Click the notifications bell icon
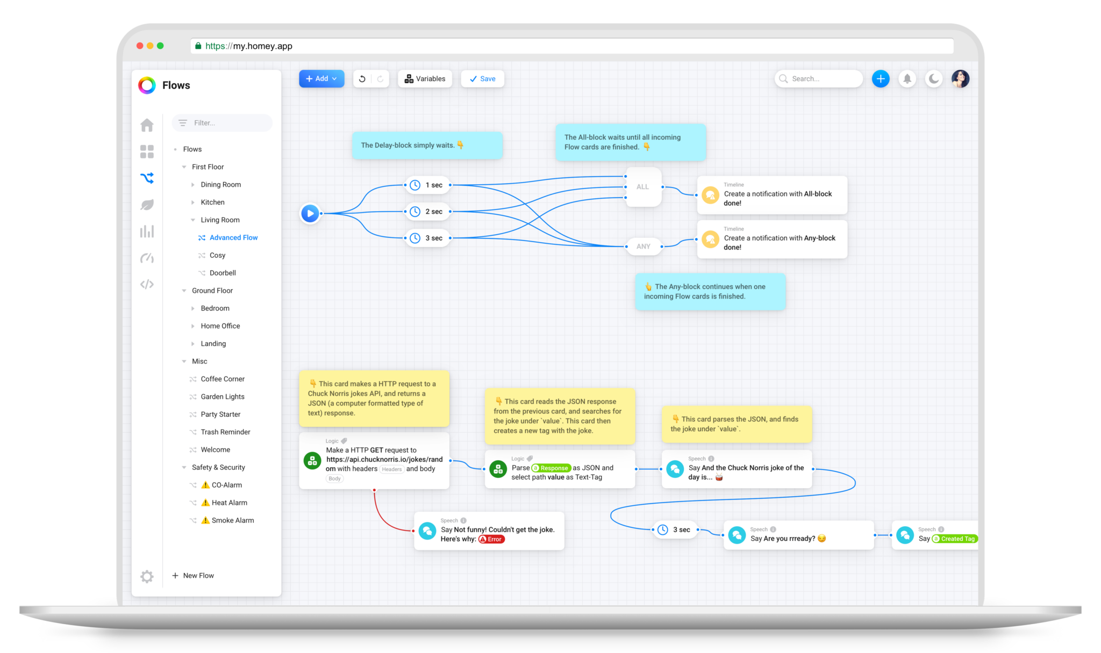 click(907, 79)
